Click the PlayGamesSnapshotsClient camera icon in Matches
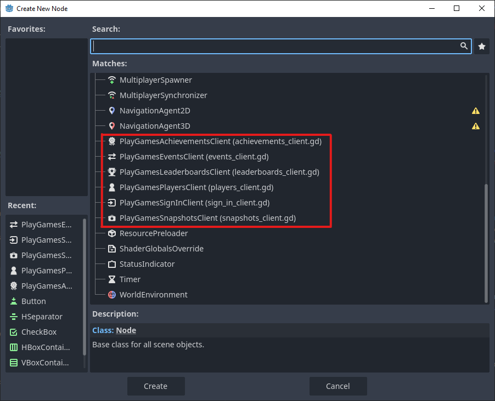 pos(112,218)
